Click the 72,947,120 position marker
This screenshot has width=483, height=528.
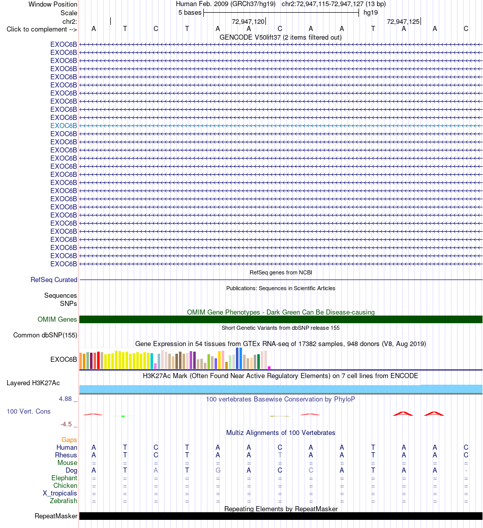point(248,21)
